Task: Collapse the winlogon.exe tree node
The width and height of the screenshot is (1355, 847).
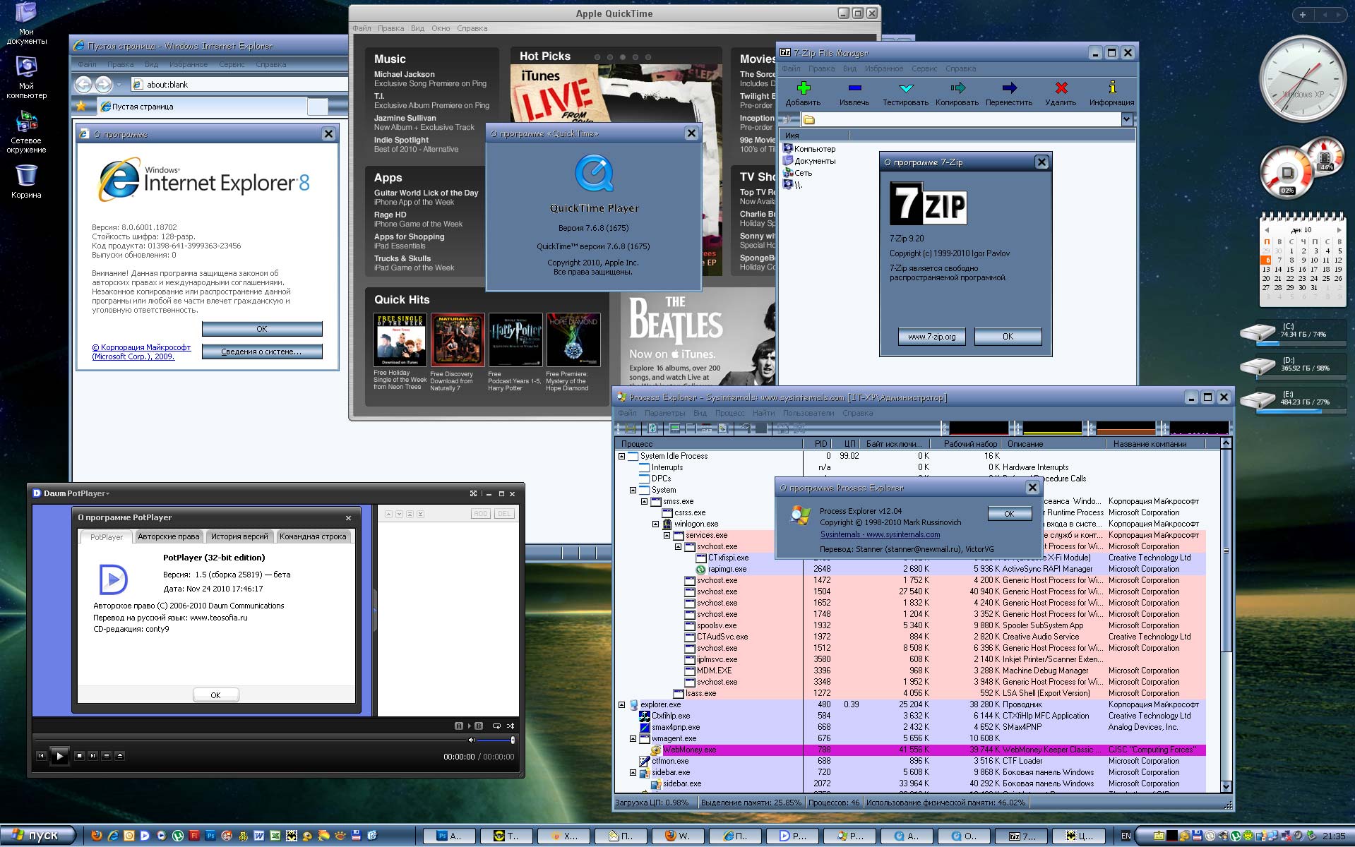Action: tap(656, 524)
